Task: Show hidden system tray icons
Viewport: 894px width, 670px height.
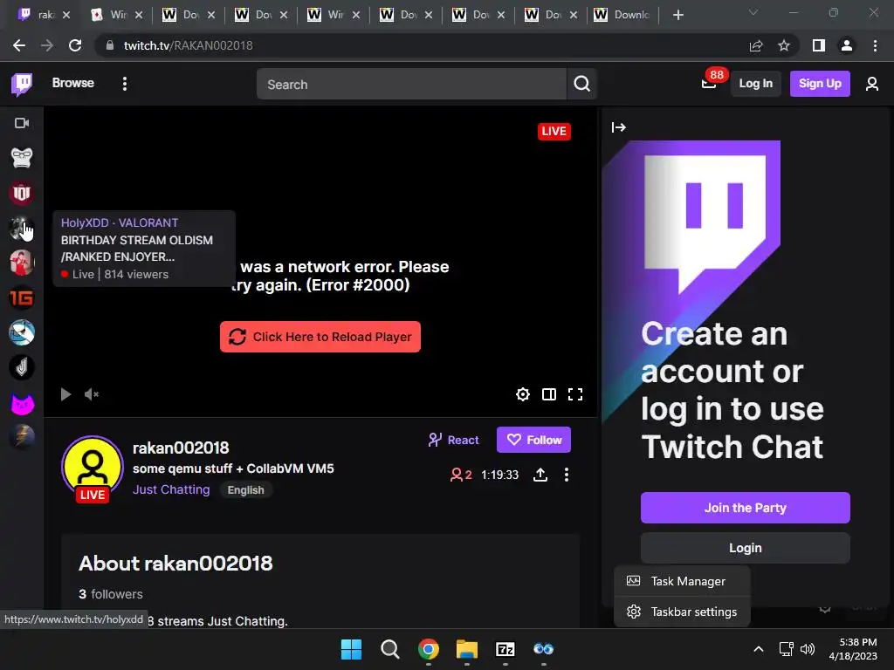Action: [759, 649]
